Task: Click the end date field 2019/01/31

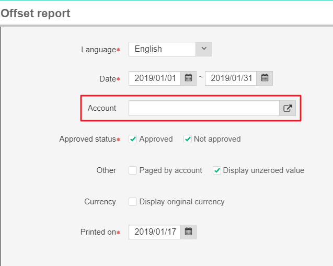Action: tap(231, 78)
